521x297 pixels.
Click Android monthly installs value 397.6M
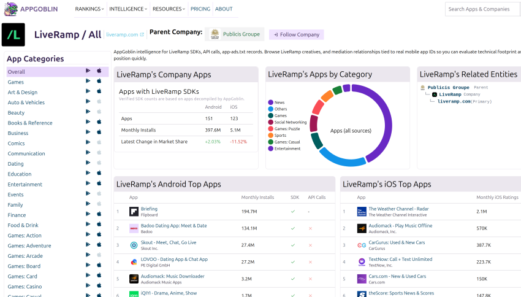213,130
